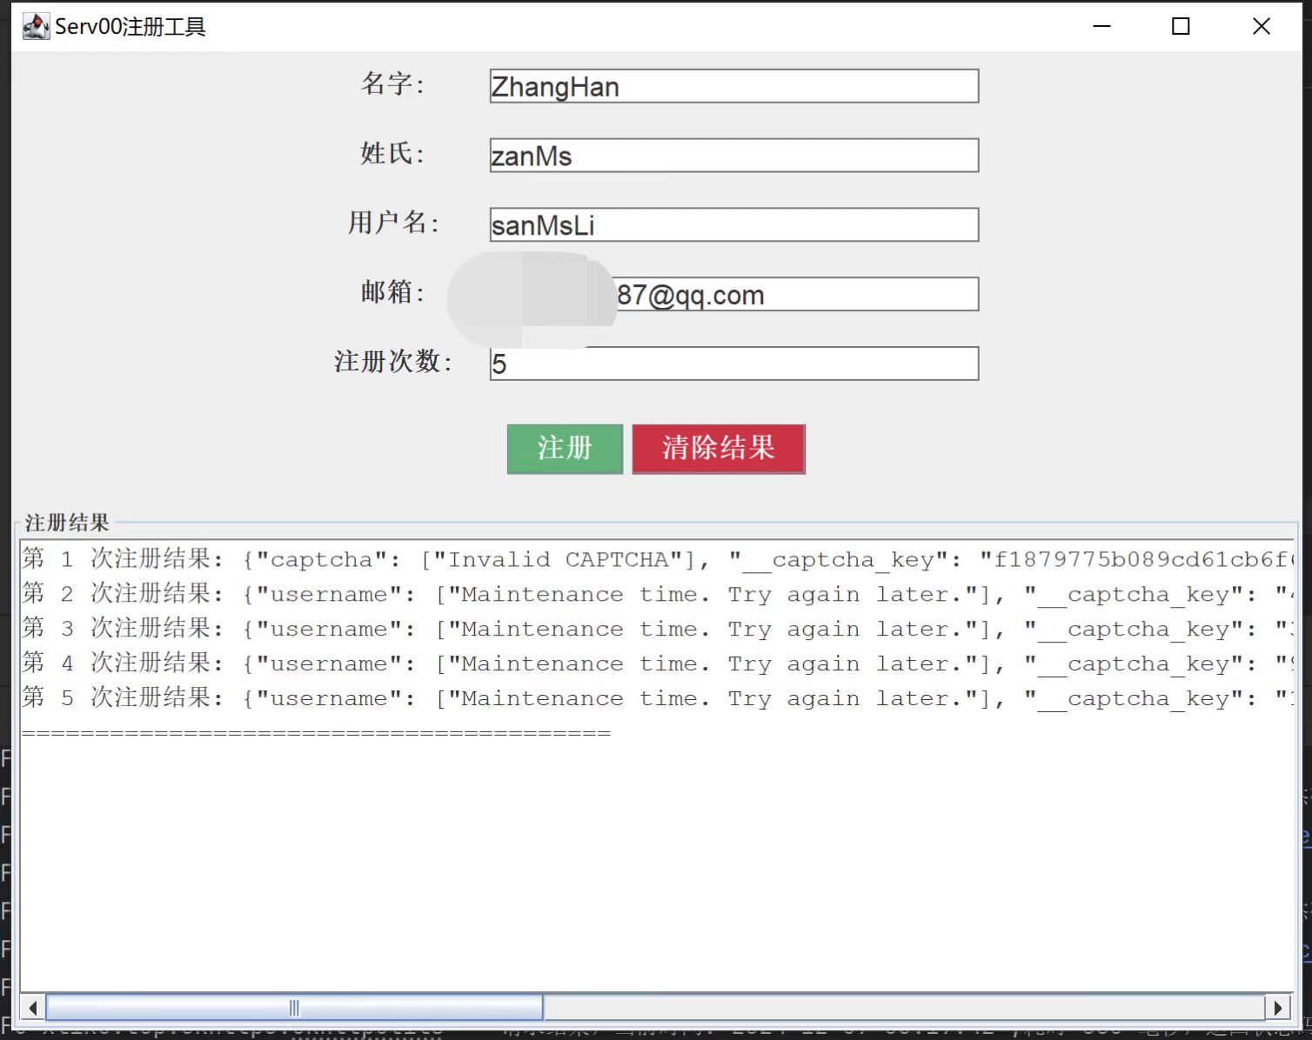
Task: Click the 邮箱 field ending in @qq.com
Action: click(734, 294)
